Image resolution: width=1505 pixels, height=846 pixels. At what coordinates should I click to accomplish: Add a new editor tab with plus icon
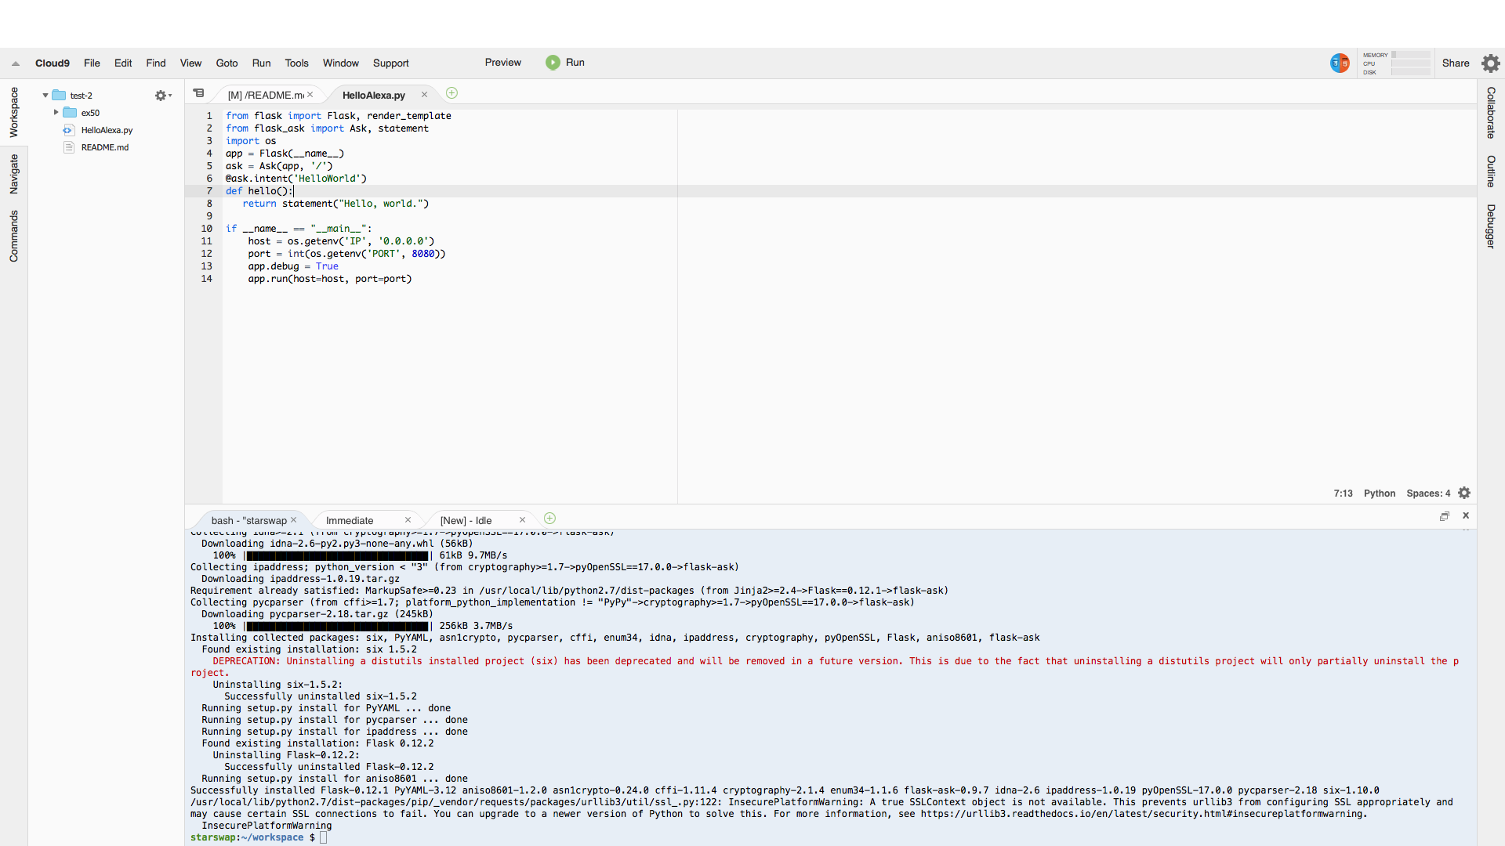point(451,93)
